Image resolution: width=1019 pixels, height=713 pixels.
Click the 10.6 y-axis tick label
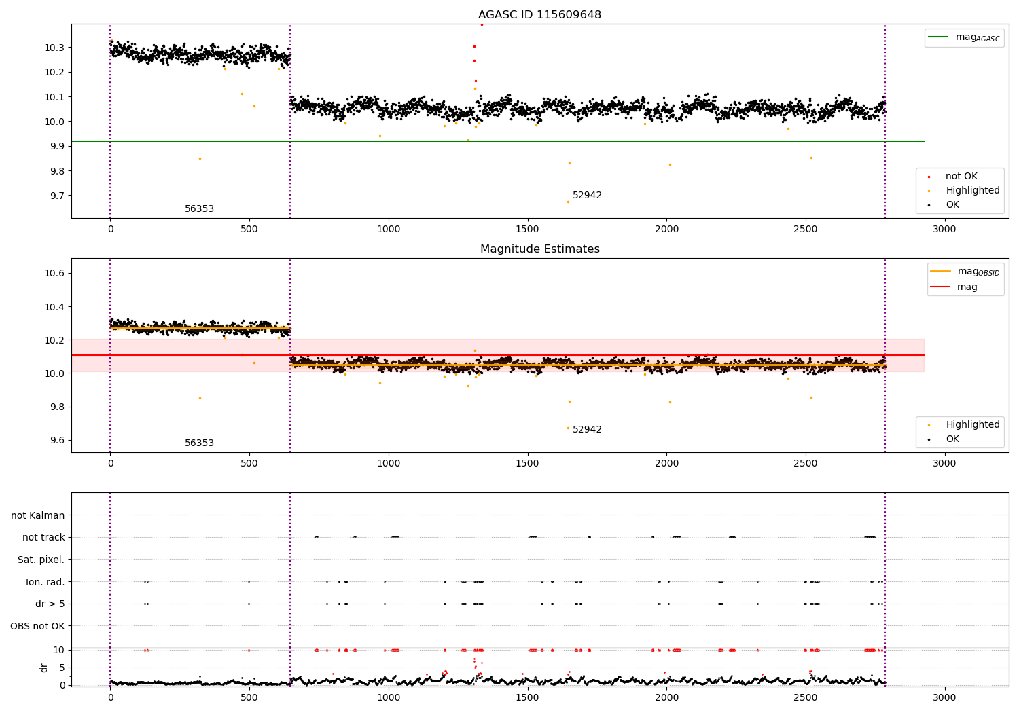tap(54, 273)
